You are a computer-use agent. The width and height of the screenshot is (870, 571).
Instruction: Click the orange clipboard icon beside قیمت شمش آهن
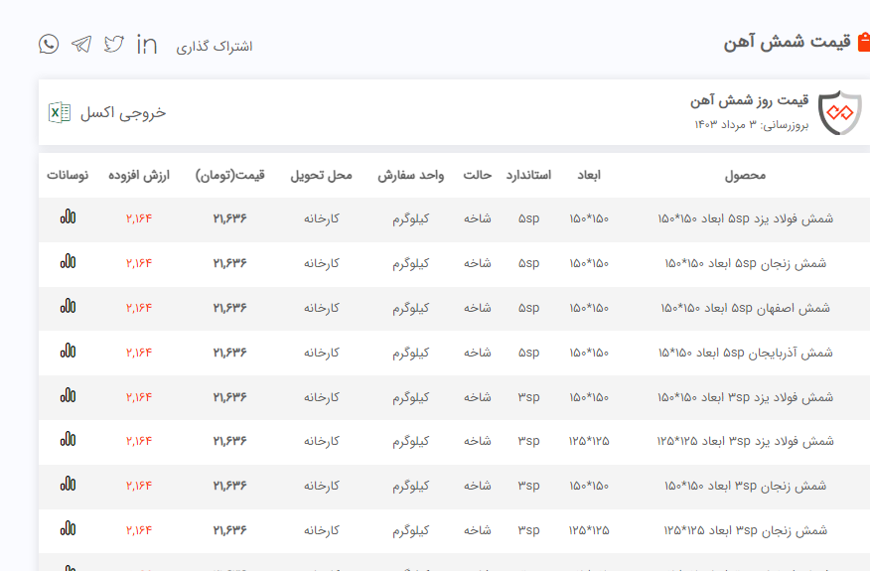(x=863, y=43)
